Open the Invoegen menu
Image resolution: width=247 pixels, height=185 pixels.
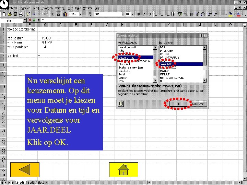[47, 8]
